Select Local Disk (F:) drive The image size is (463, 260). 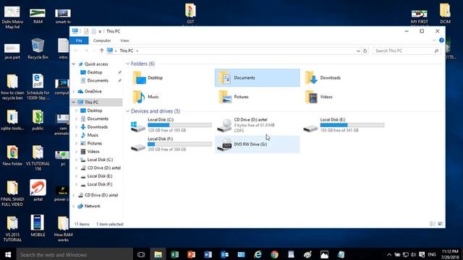pos(171,144)
